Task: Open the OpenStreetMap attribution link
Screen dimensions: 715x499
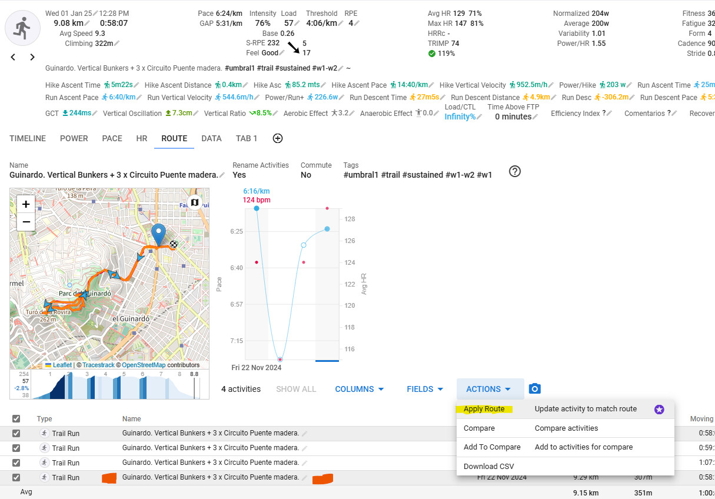Action: pos(144,365)
